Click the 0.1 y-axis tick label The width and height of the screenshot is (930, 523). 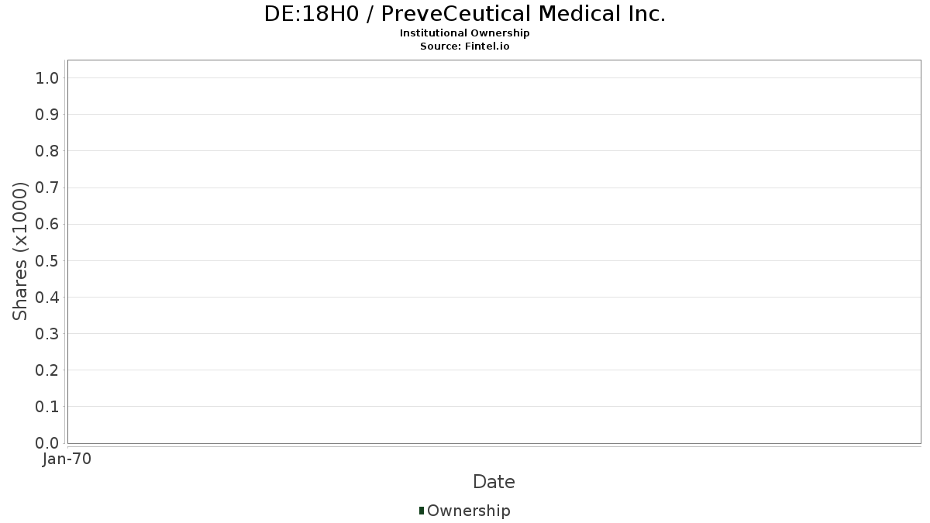coord(47,407)
